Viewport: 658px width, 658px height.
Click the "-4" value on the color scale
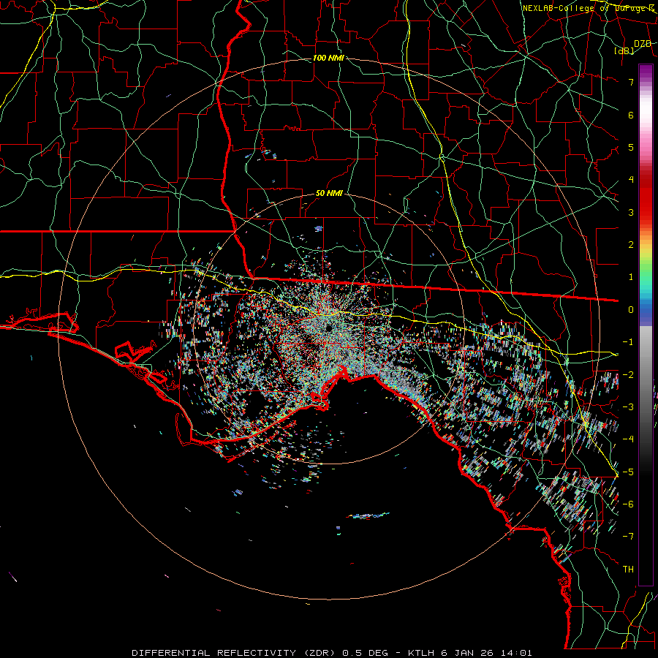[x=628, y=439]
